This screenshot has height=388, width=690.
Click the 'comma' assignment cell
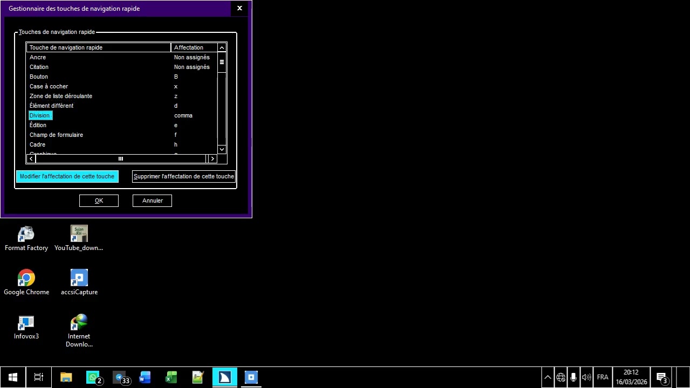point(183,115)
